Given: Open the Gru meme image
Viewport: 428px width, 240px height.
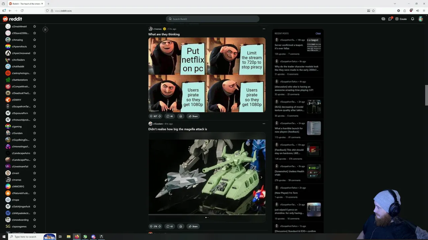Looking at the screenshot, I should tap(207, 75).
